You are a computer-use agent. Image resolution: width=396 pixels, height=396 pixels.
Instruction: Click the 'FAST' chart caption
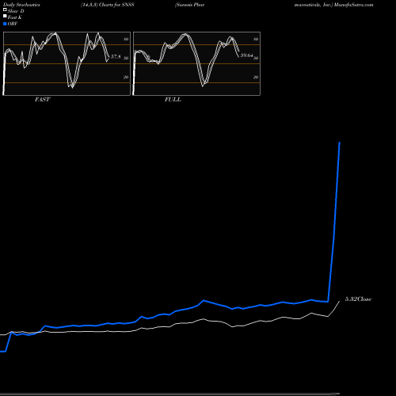tap(42, 100)
